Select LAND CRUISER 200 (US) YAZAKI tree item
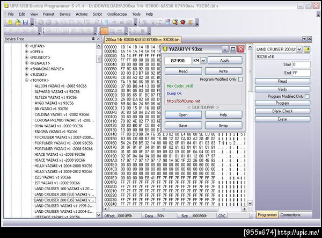Viewport: 322px width, 238px height. coord(64,200)
